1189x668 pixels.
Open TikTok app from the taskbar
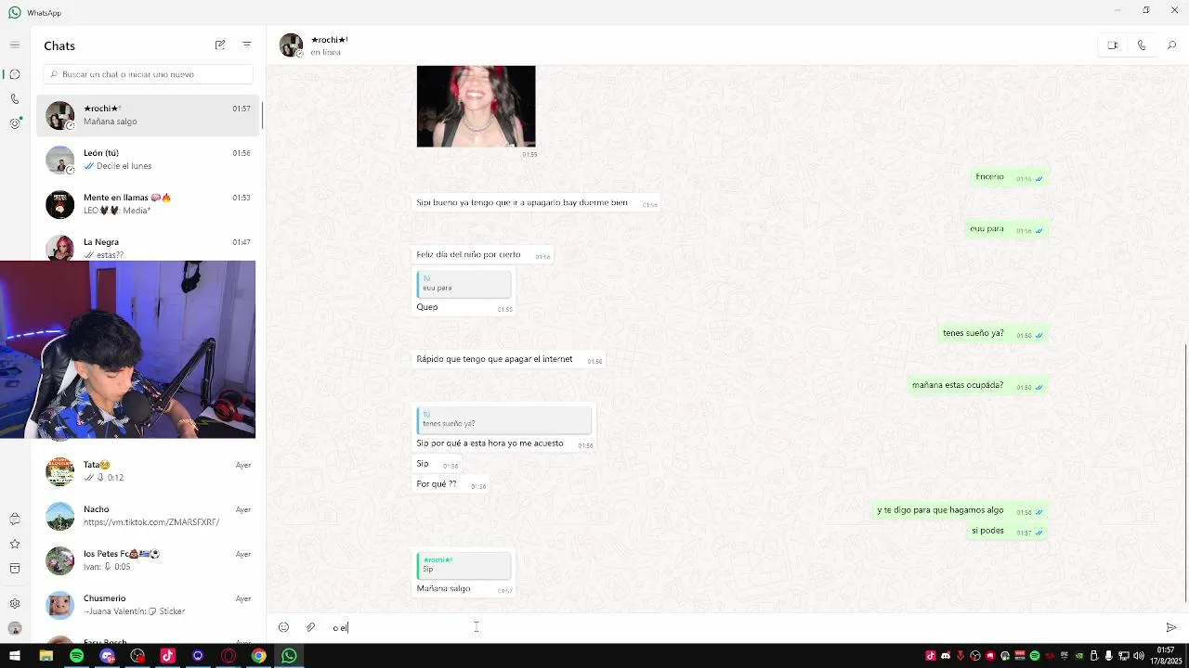[167, 656]
